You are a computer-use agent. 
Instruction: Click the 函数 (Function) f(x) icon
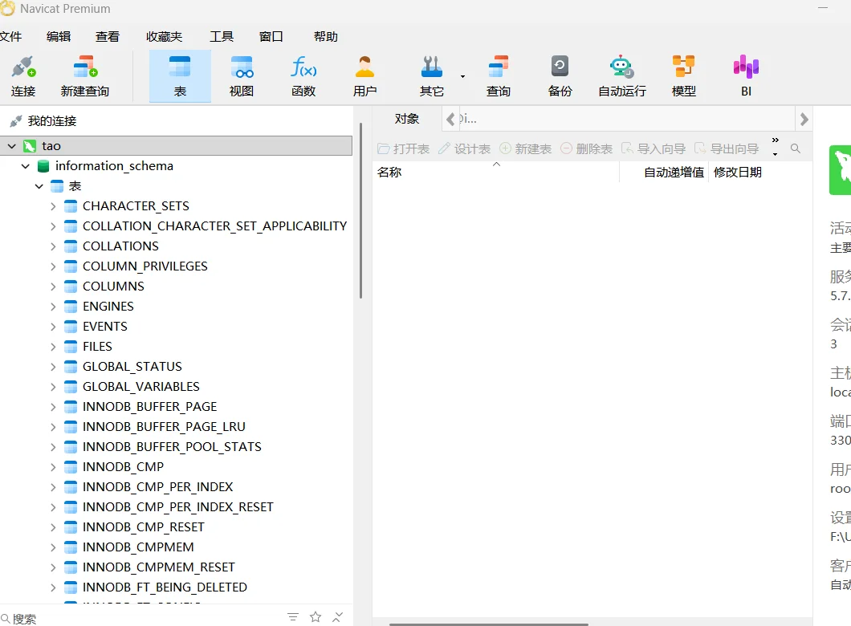303,75
